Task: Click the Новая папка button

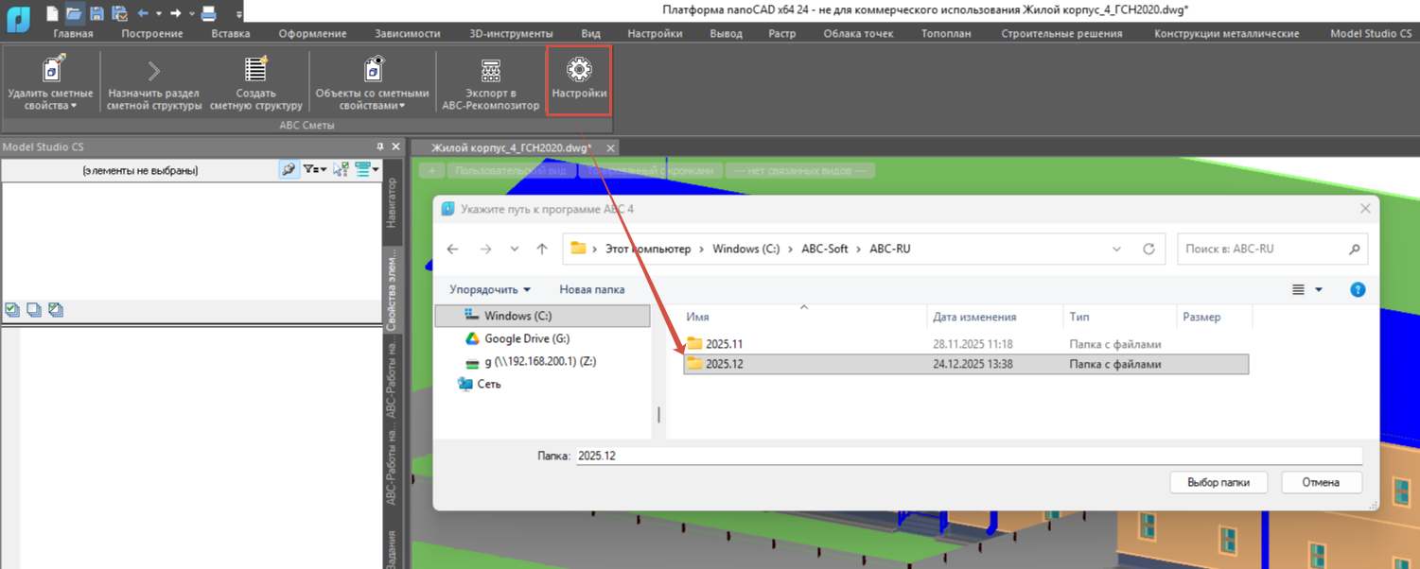Action: (592, 289)
